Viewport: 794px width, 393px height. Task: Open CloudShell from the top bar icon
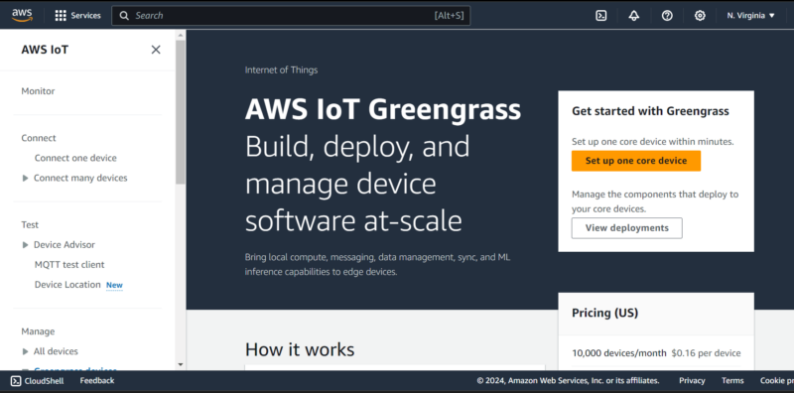point(601,16)
